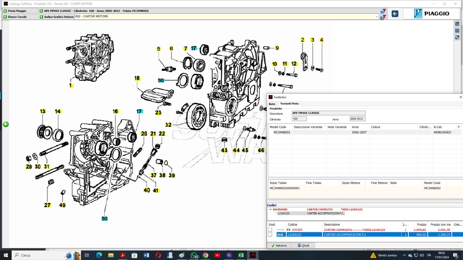Image resolution: width=463 pixels, height=260 pixels.
Task: Click part number 32 in the diagram
Action: [x=168, y=125]
